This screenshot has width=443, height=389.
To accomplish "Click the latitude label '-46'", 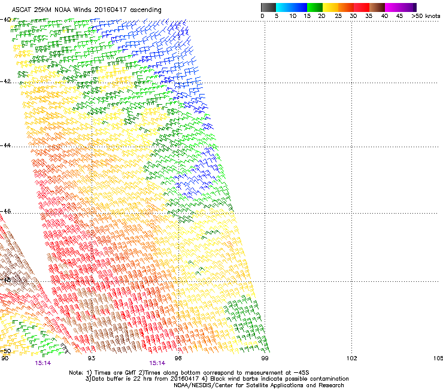I will (5, 211).
